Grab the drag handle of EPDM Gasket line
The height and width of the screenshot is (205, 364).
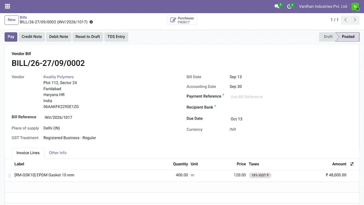pos(10,176)
